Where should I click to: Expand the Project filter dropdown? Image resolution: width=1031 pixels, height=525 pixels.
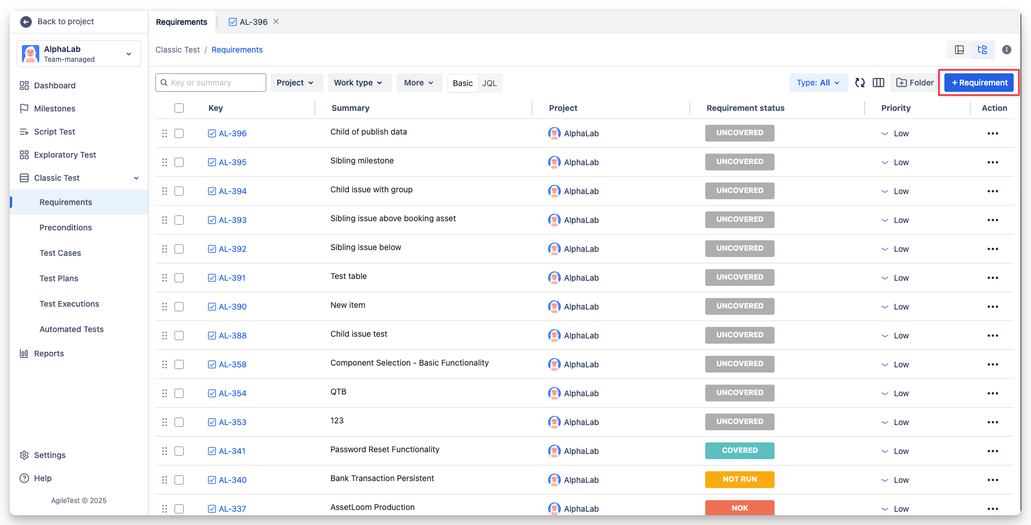tap(295, 83)
